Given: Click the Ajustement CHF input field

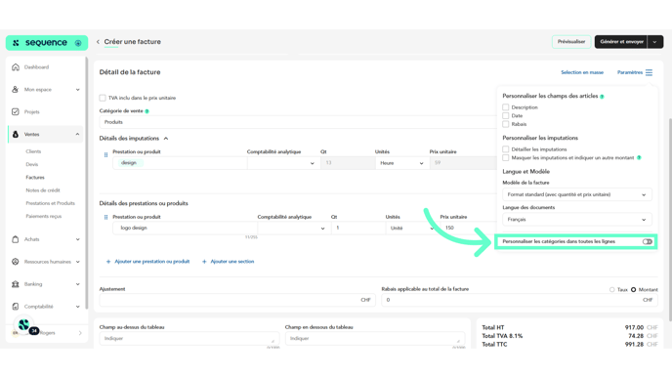Looking at the screenshot, I should tap(237, 300).
